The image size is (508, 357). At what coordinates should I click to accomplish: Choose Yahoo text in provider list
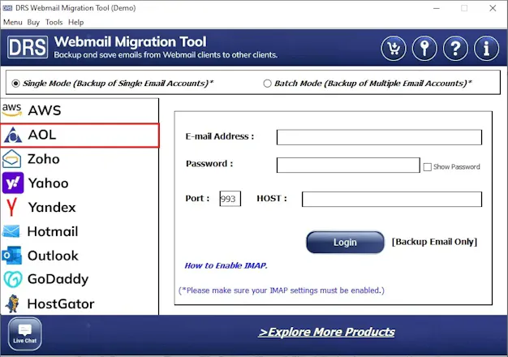[48, 183]
